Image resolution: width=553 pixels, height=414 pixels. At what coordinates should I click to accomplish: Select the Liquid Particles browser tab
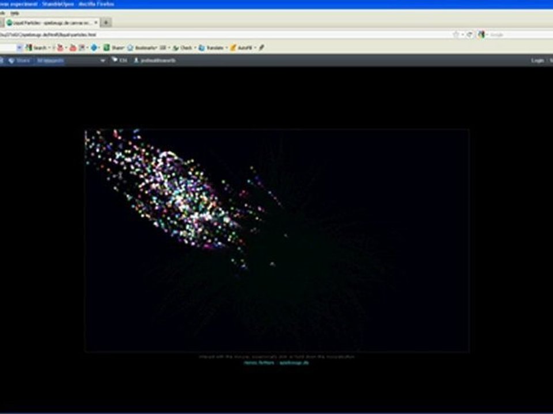click(52, 22)
